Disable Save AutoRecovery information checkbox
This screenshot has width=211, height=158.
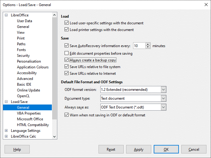point(66,46)
